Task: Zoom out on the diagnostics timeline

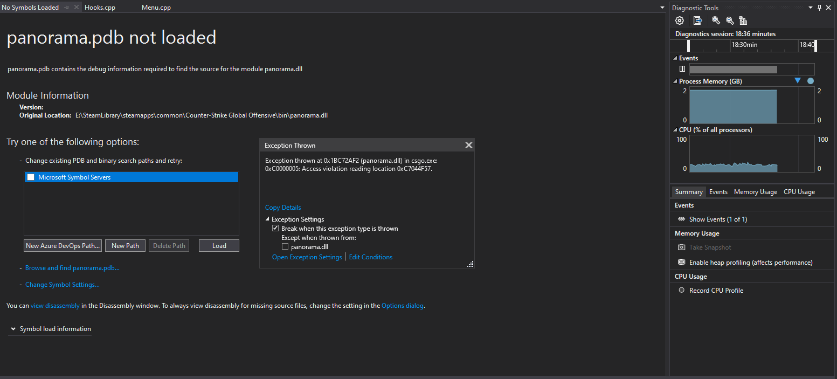Action: pos(730,20)
